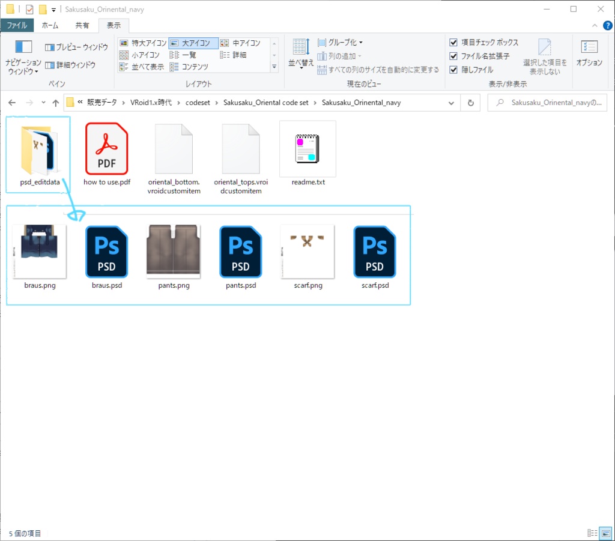Switch layout to 一覧 view
This screenshot has height=541, width=615.
tap(183, 55)
